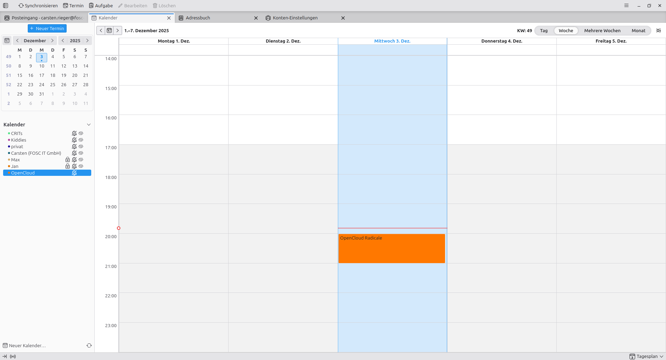Open the spaces toolbar icon at top-left
This screenshot has width=666, height=360.
[6, 6]
